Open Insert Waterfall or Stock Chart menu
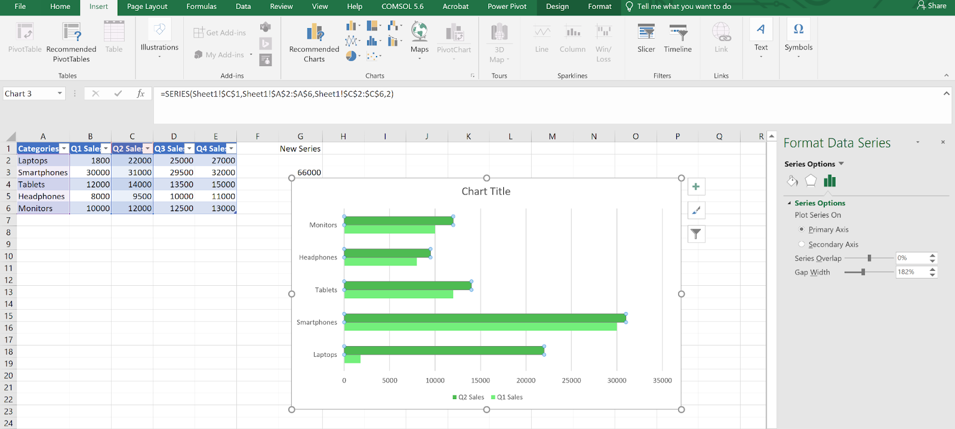The height and width of the screenshot is (429, 955). [395, 26]
